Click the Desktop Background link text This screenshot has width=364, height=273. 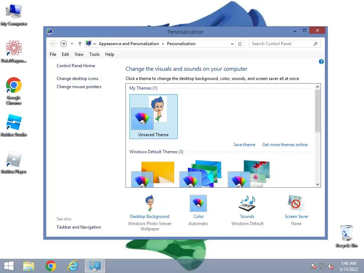150,216
